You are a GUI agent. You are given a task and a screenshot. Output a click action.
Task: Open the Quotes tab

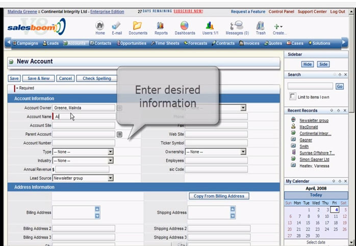(273, 43)
